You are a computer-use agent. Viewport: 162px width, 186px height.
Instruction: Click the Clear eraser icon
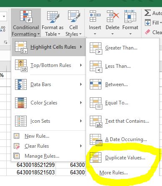pyautogui.click(x=147, y=32)
